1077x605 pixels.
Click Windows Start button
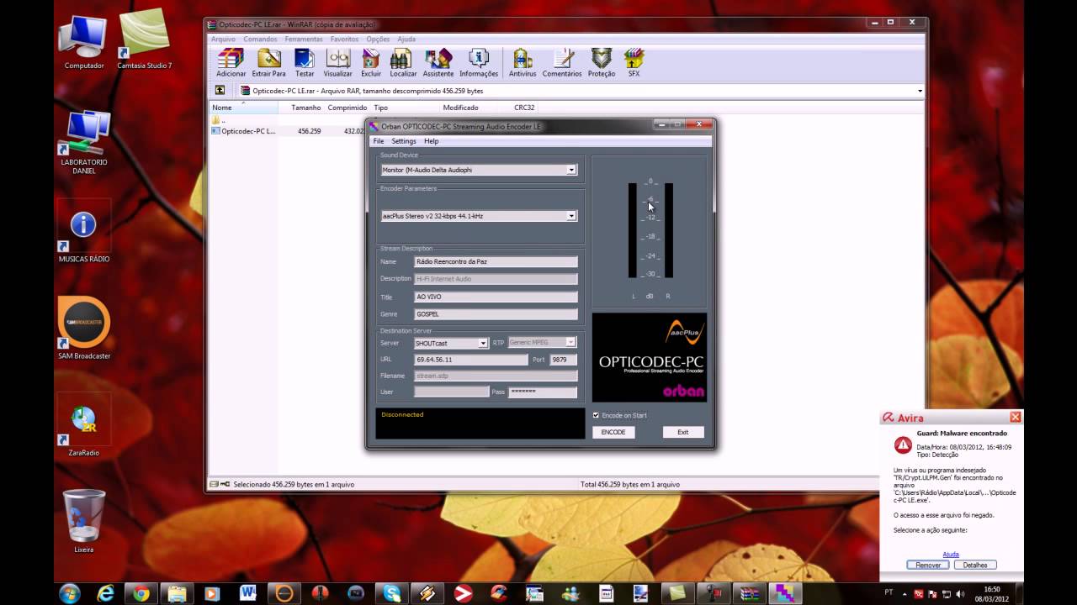click(x=70, y=593)
